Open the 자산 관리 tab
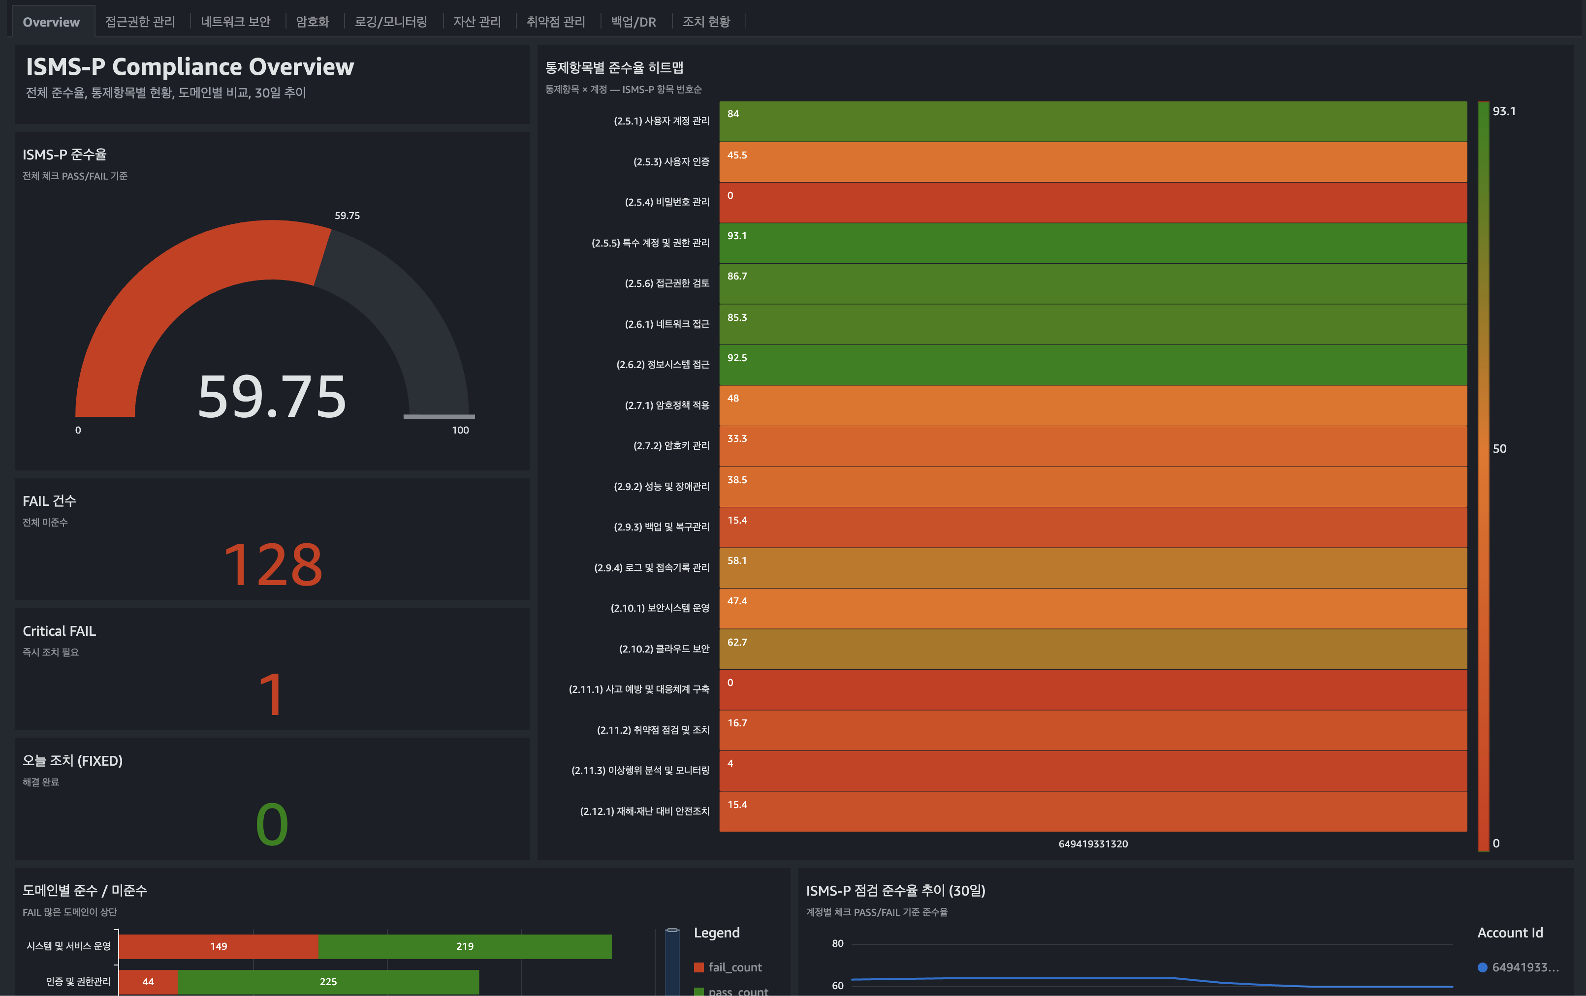The height and width of the screenshot is (996, 1586). click(x=477, y=21)
